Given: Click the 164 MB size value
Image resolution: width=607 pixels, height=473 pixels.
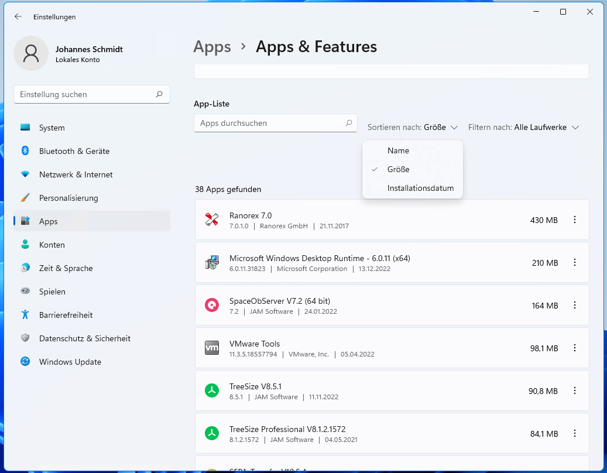Looking at the screenshot, I should 545,306.
